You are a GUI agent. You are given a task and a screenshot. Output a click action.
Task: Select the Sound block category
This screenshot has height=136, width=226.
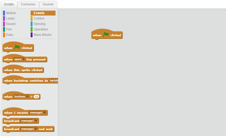tap(10, 24)
